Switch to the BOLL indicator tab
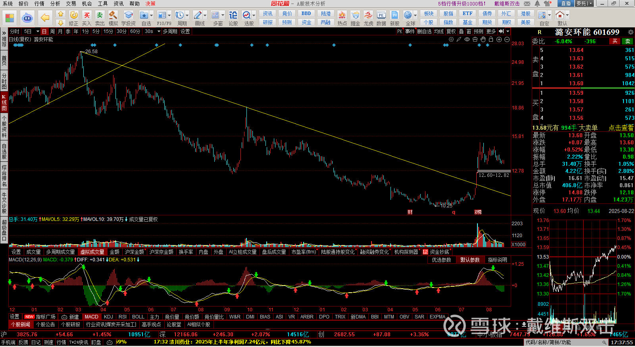This screenshot has height=347, width=635. tap(138, 317)
